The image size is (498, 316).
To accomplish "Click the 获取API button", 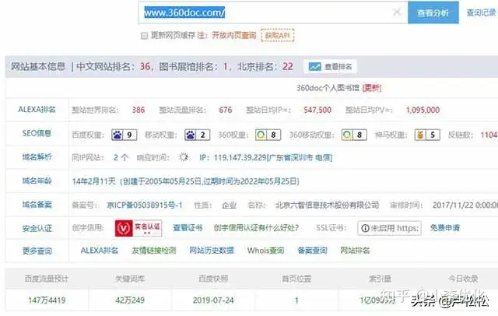I will (x=277, y=35).
